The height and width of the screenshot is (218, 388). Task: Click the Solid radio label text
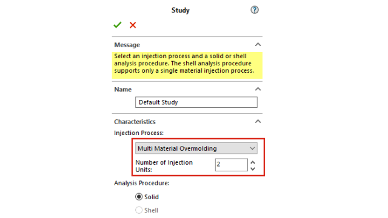coord(152,197)
